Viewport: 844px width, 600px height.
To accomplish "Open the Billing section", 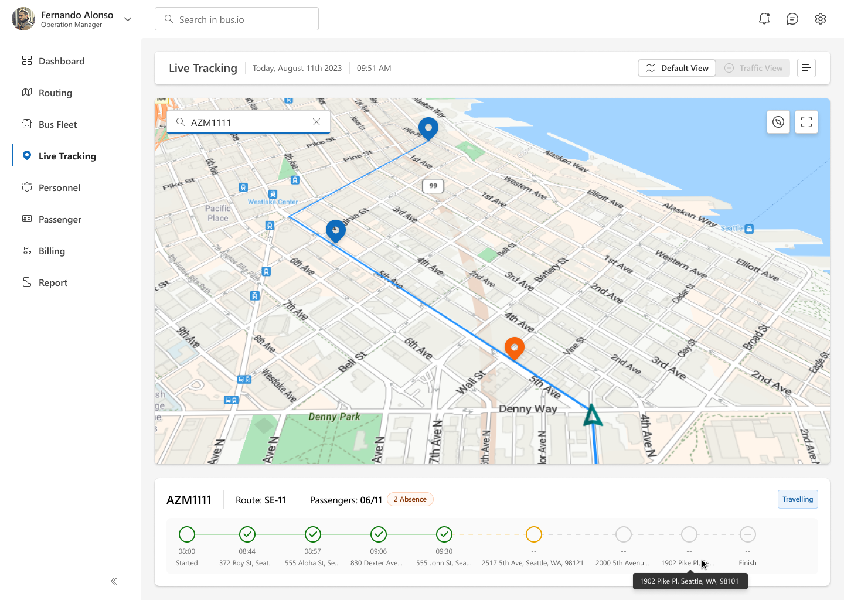I will (52, 251).
